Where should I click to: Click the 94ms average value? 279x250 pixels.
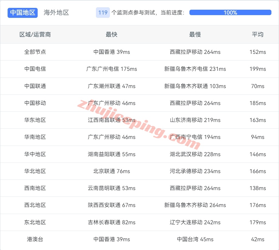coord(258,137)
